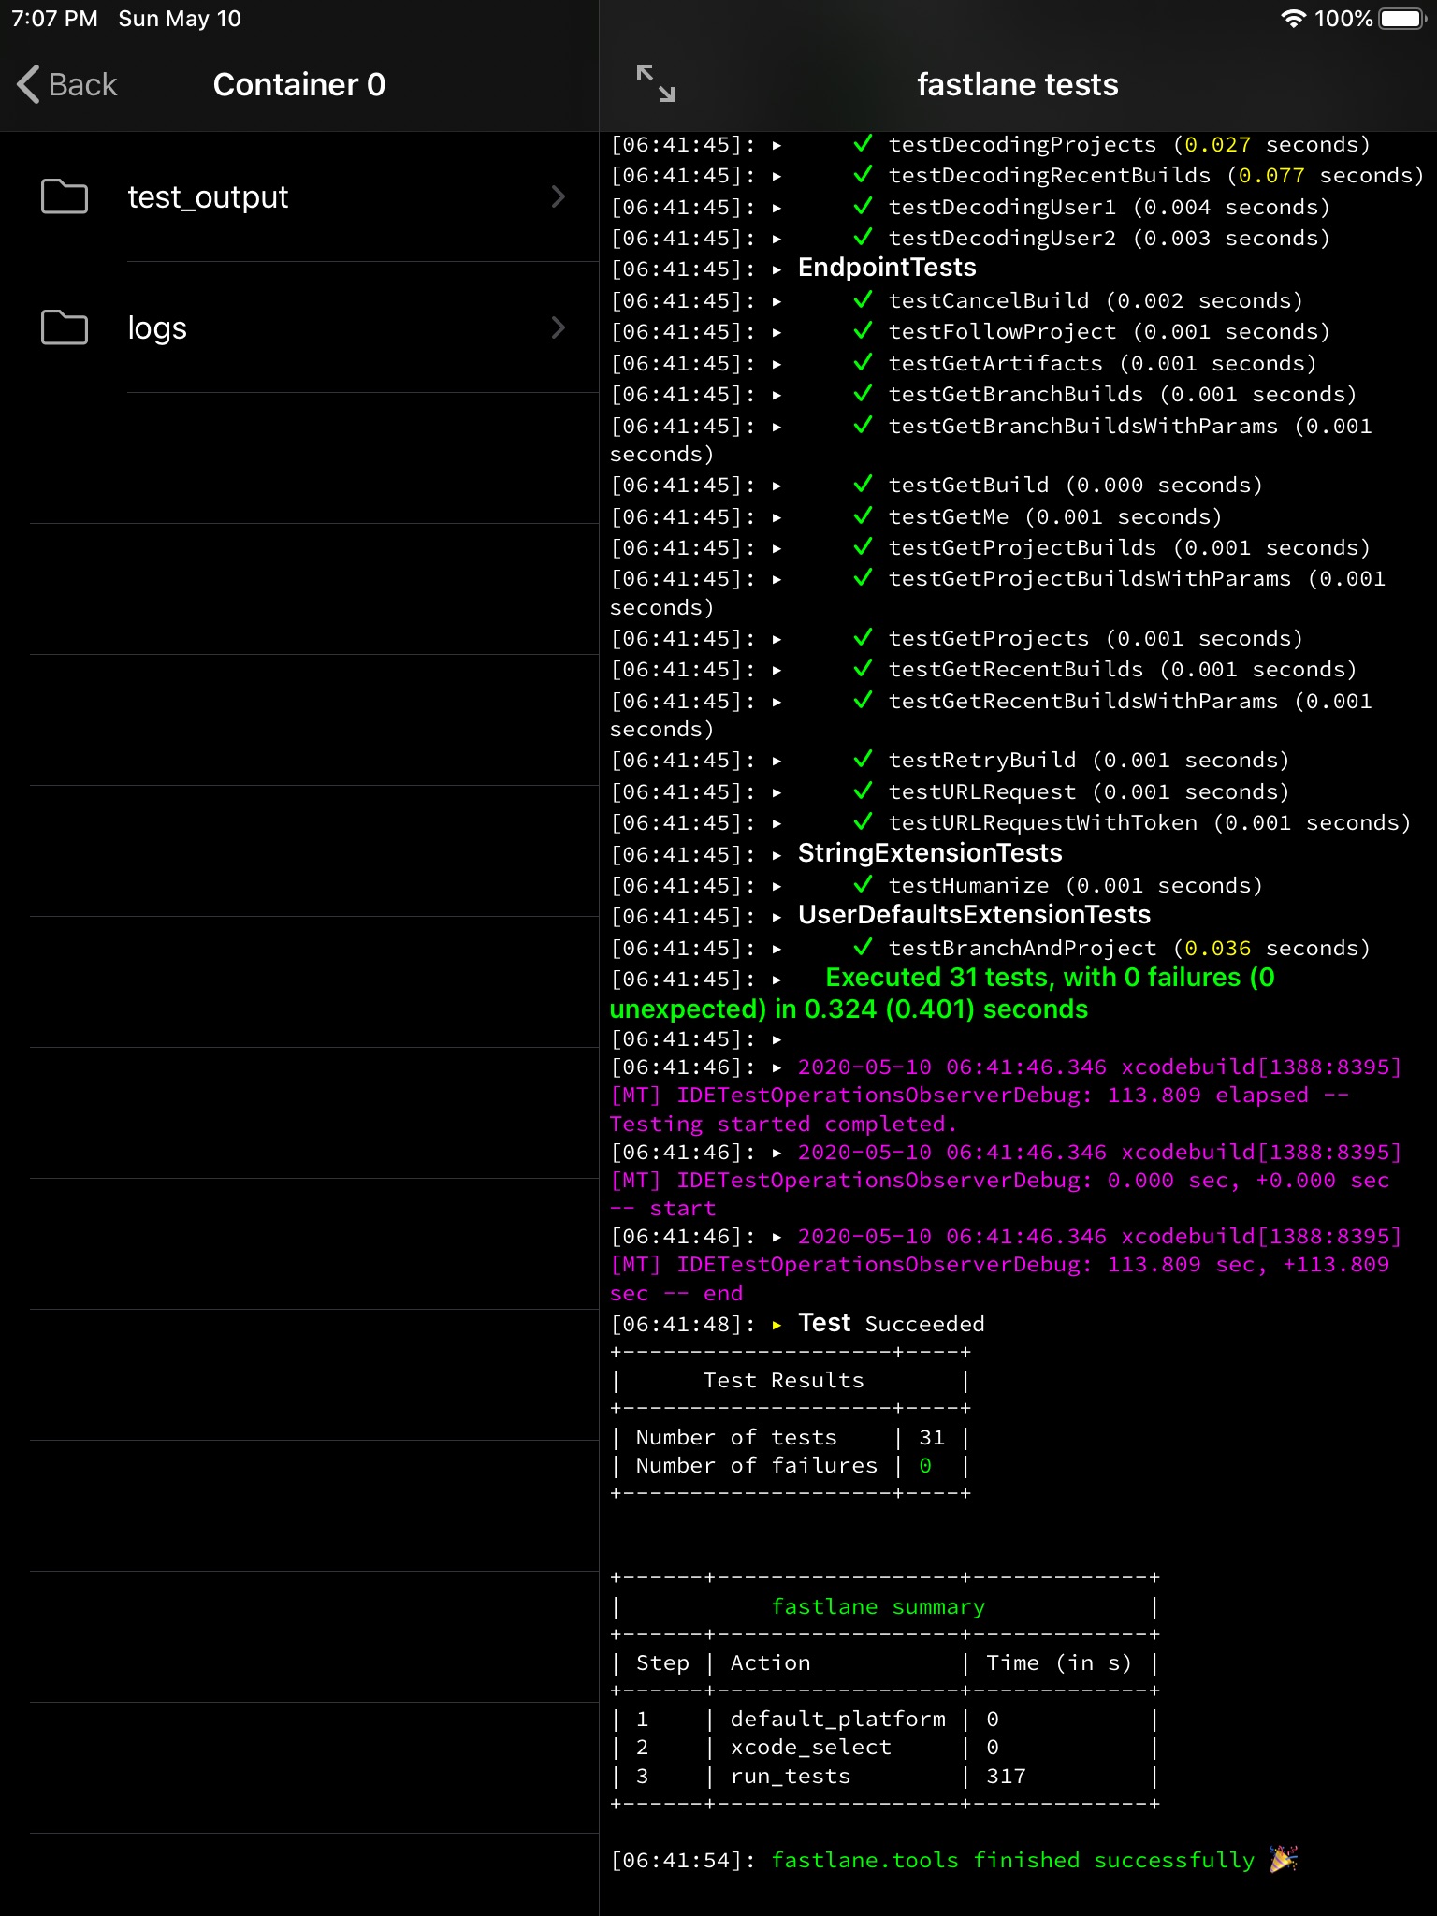1437x1916 pixels.
Task: Click green checkmark beside testGetArtifacts
Action: 863,363
